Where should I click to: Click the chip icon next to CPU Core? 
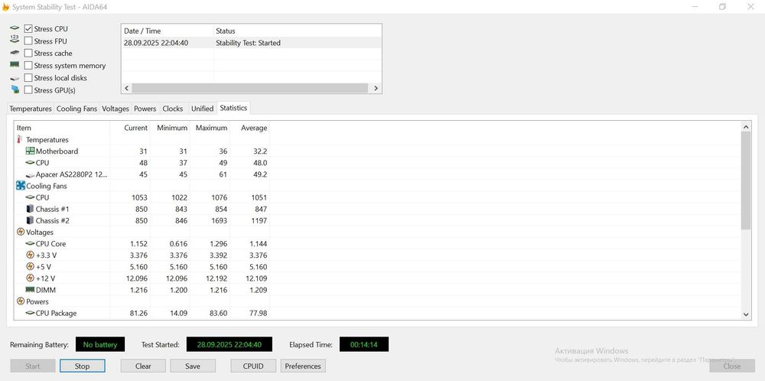tap(31, 244)
